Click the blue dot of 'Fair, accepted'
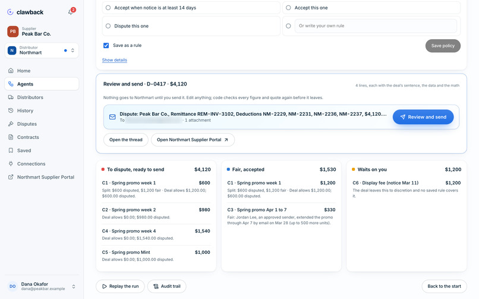The height and width of the screenshot is (299, 479). click(x=228, y=169)
